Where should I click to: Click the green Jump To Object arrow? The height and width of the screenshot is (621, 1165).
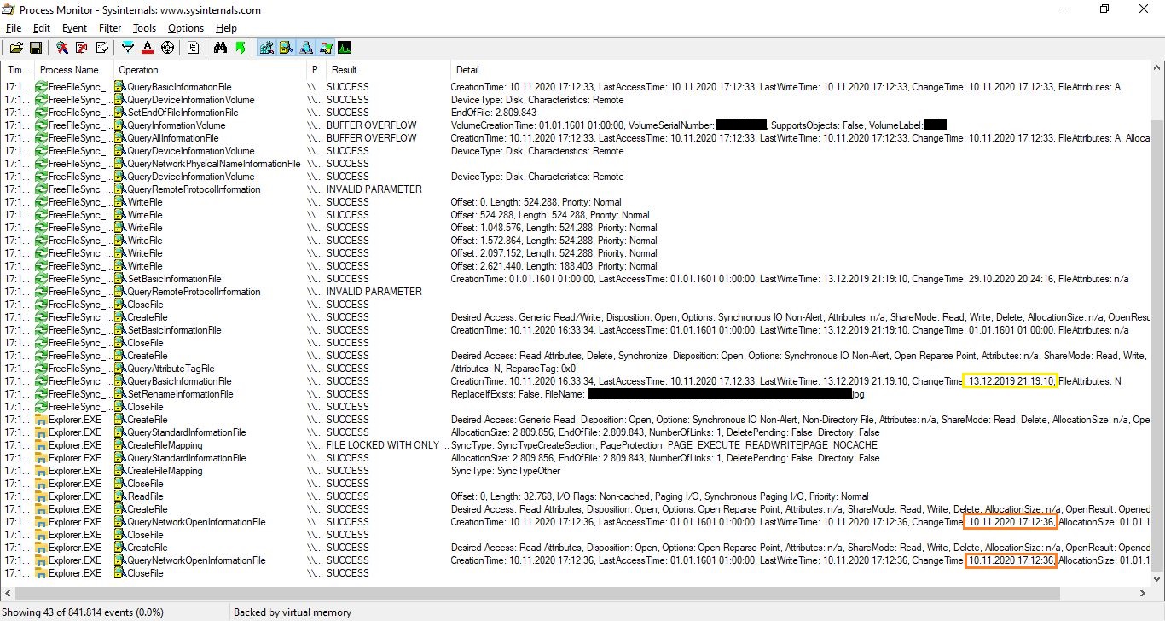(240, 48)
